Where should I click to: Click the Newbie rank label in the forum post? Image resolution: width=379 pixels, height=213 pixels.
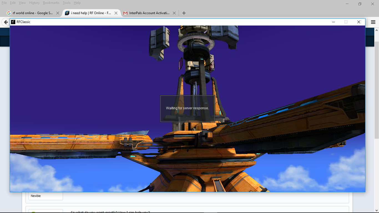[36, 196]
